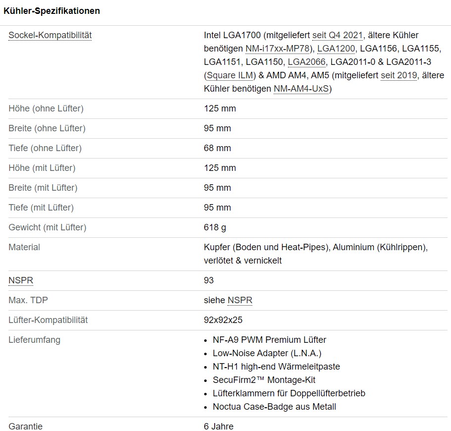Image resolution: width=451 pixels, height=431 pixels.
Task: Open the NM-i17xx-MP78 mounting kit link
Action: pos(278,49)
